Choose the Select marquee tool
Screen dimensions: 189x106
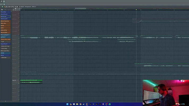14,7
